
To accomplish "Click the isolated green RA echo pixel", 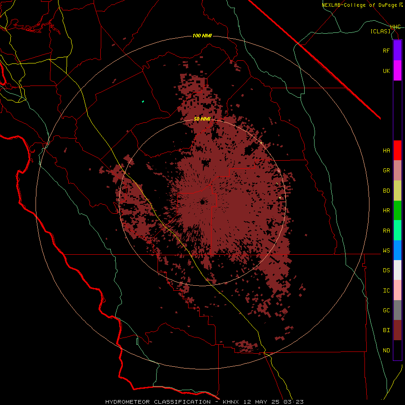I will pyautogui.click(x=143, y=102).
